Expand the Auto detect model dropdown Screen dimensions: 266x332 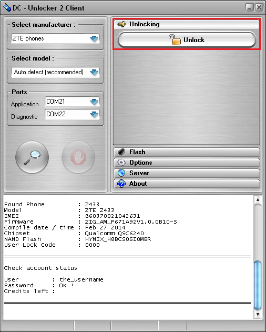(x=55, y=72)
